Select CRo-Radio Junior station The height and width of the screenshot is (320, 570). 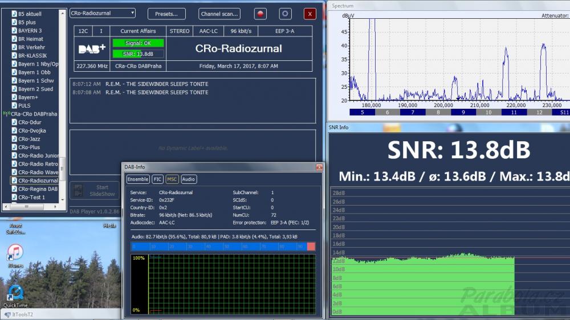tap(38, 156)
